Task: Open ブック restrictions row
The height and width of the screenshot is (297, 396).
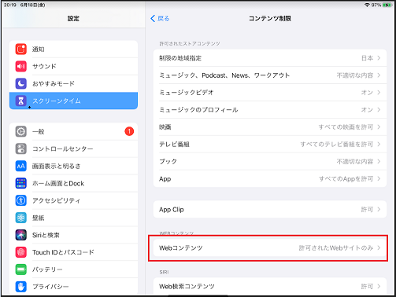Action: point(270,162)
